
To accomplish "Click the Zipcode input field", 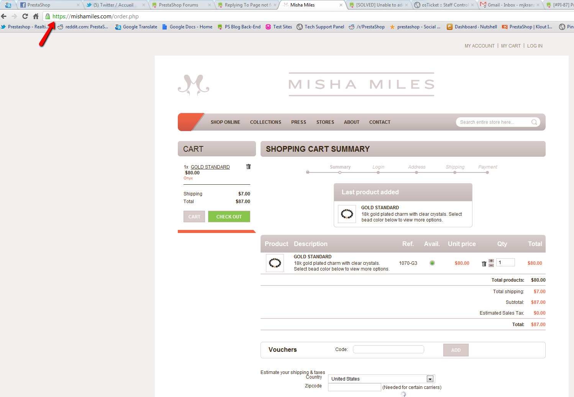I will pyautogui.click(x=354, y=387).
